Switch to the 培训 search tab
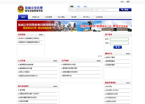145x104 pixels. 85,6
